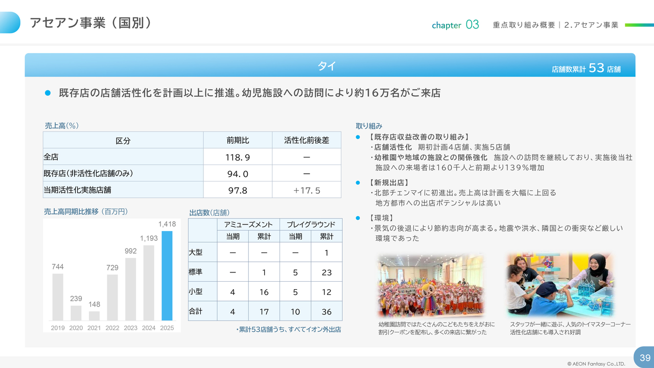Select the アミューズメント header in store table

pos(248,224)
